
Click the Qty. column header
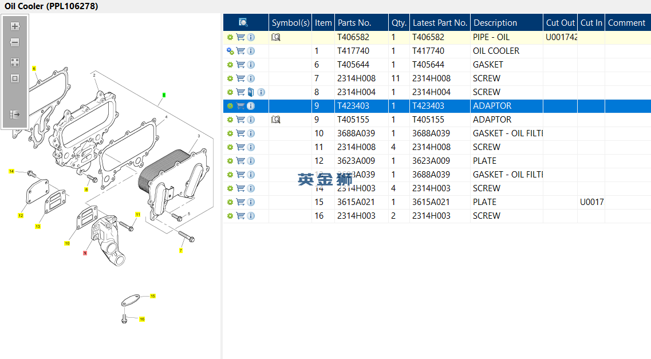[x=399, y=23]
